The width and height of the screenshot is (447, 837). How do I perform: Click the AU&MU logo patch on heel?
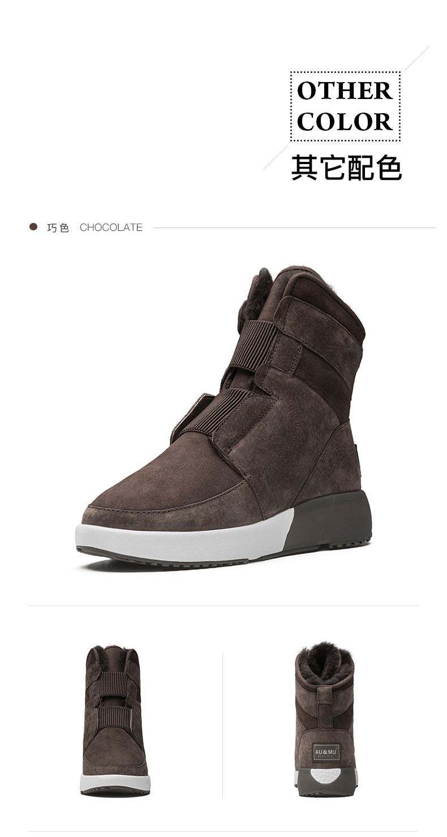click(x=326, y=752)
